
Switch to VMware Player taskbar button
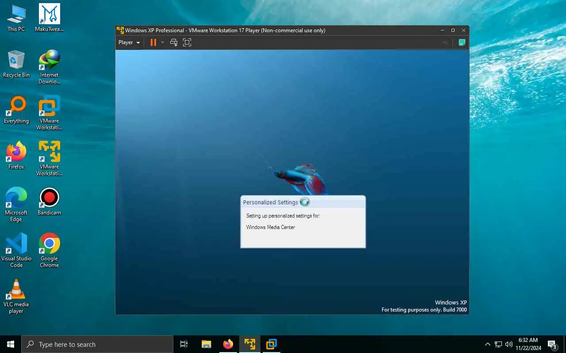tap(249, 344)
